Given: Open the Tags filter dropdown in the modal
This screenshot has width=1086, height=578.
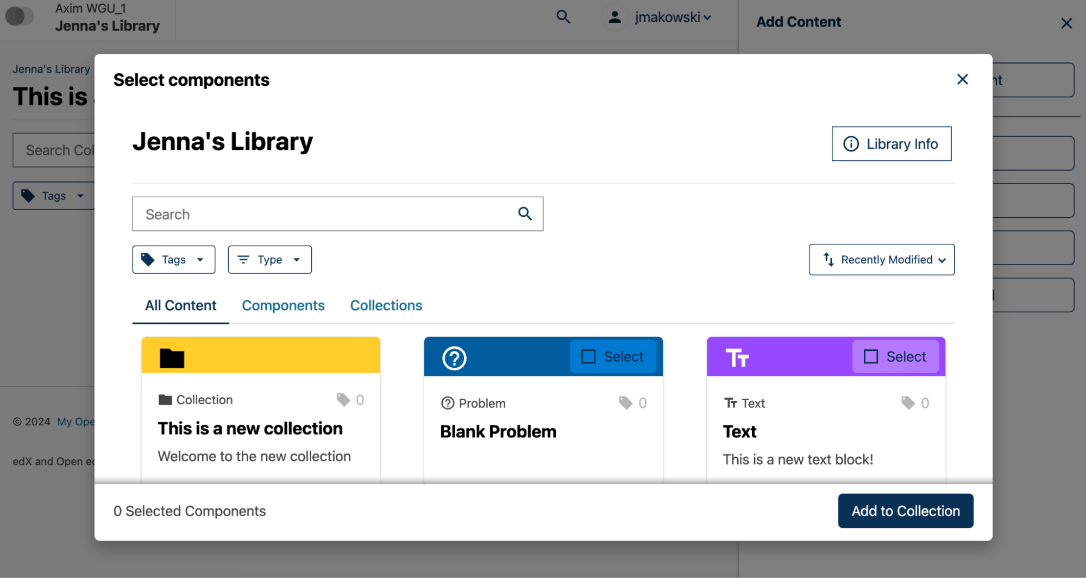Looking at the screenshot, I should (173, 259).
